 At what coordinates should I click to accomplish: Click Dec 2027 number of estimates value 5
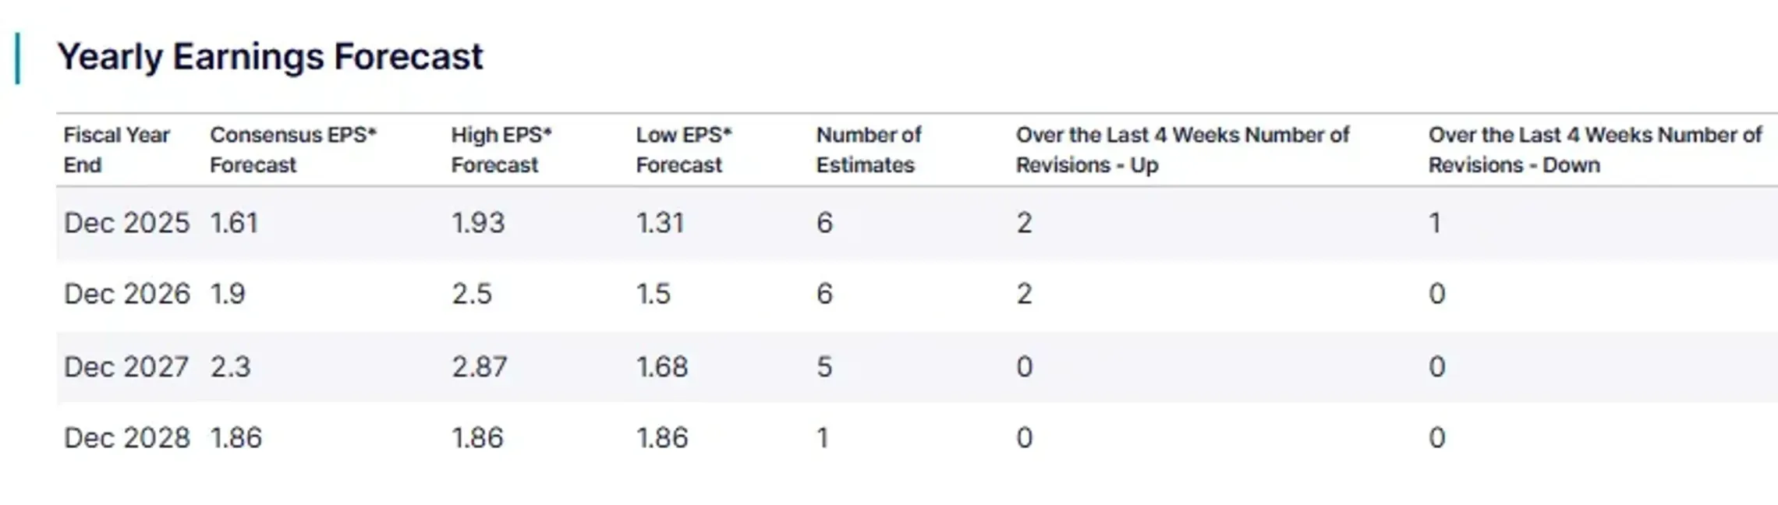click(x=824, y=366)
